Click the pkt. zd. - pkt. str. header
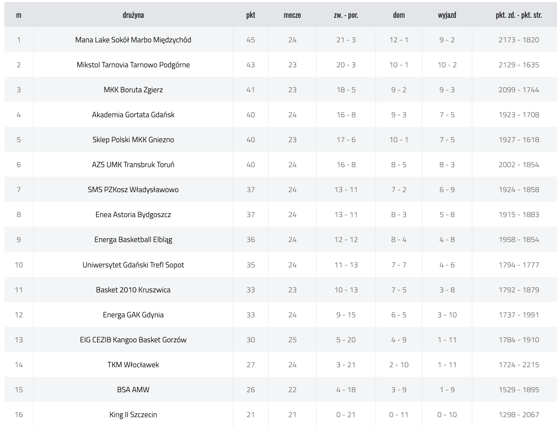 [x=519, y=15]
